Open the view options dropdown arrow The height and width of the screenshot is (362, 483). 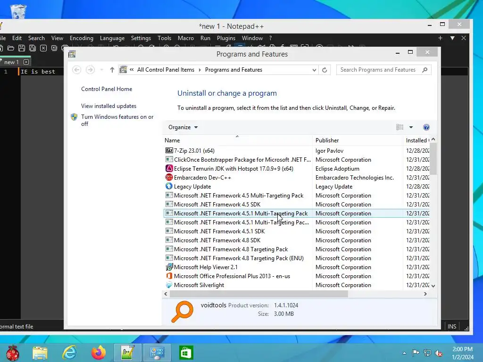(x=411, y=127)
